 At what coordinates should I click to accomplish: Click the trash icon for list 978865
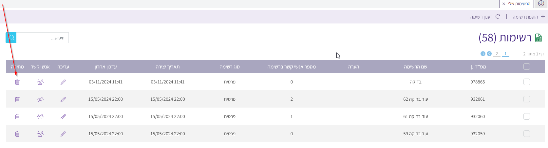[17, 82]
